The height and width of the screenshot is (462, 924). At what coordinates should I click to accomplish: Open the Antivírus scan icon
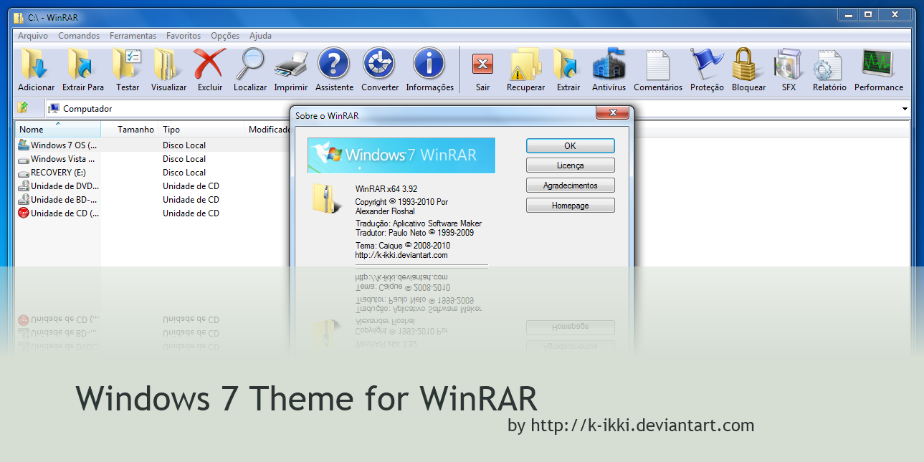pos(609,66)
